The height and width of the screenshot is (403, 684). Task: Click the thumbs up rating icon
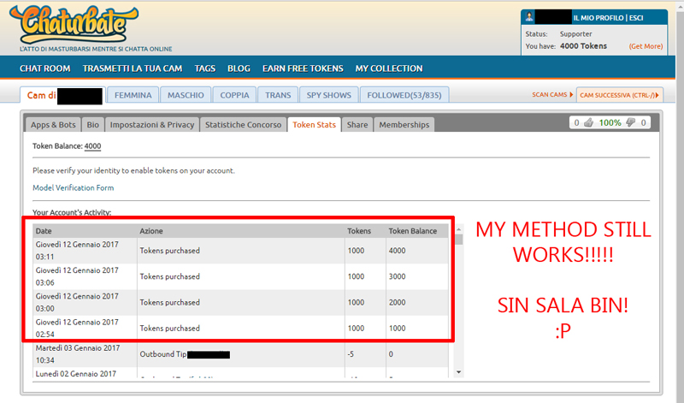[589, 122]
